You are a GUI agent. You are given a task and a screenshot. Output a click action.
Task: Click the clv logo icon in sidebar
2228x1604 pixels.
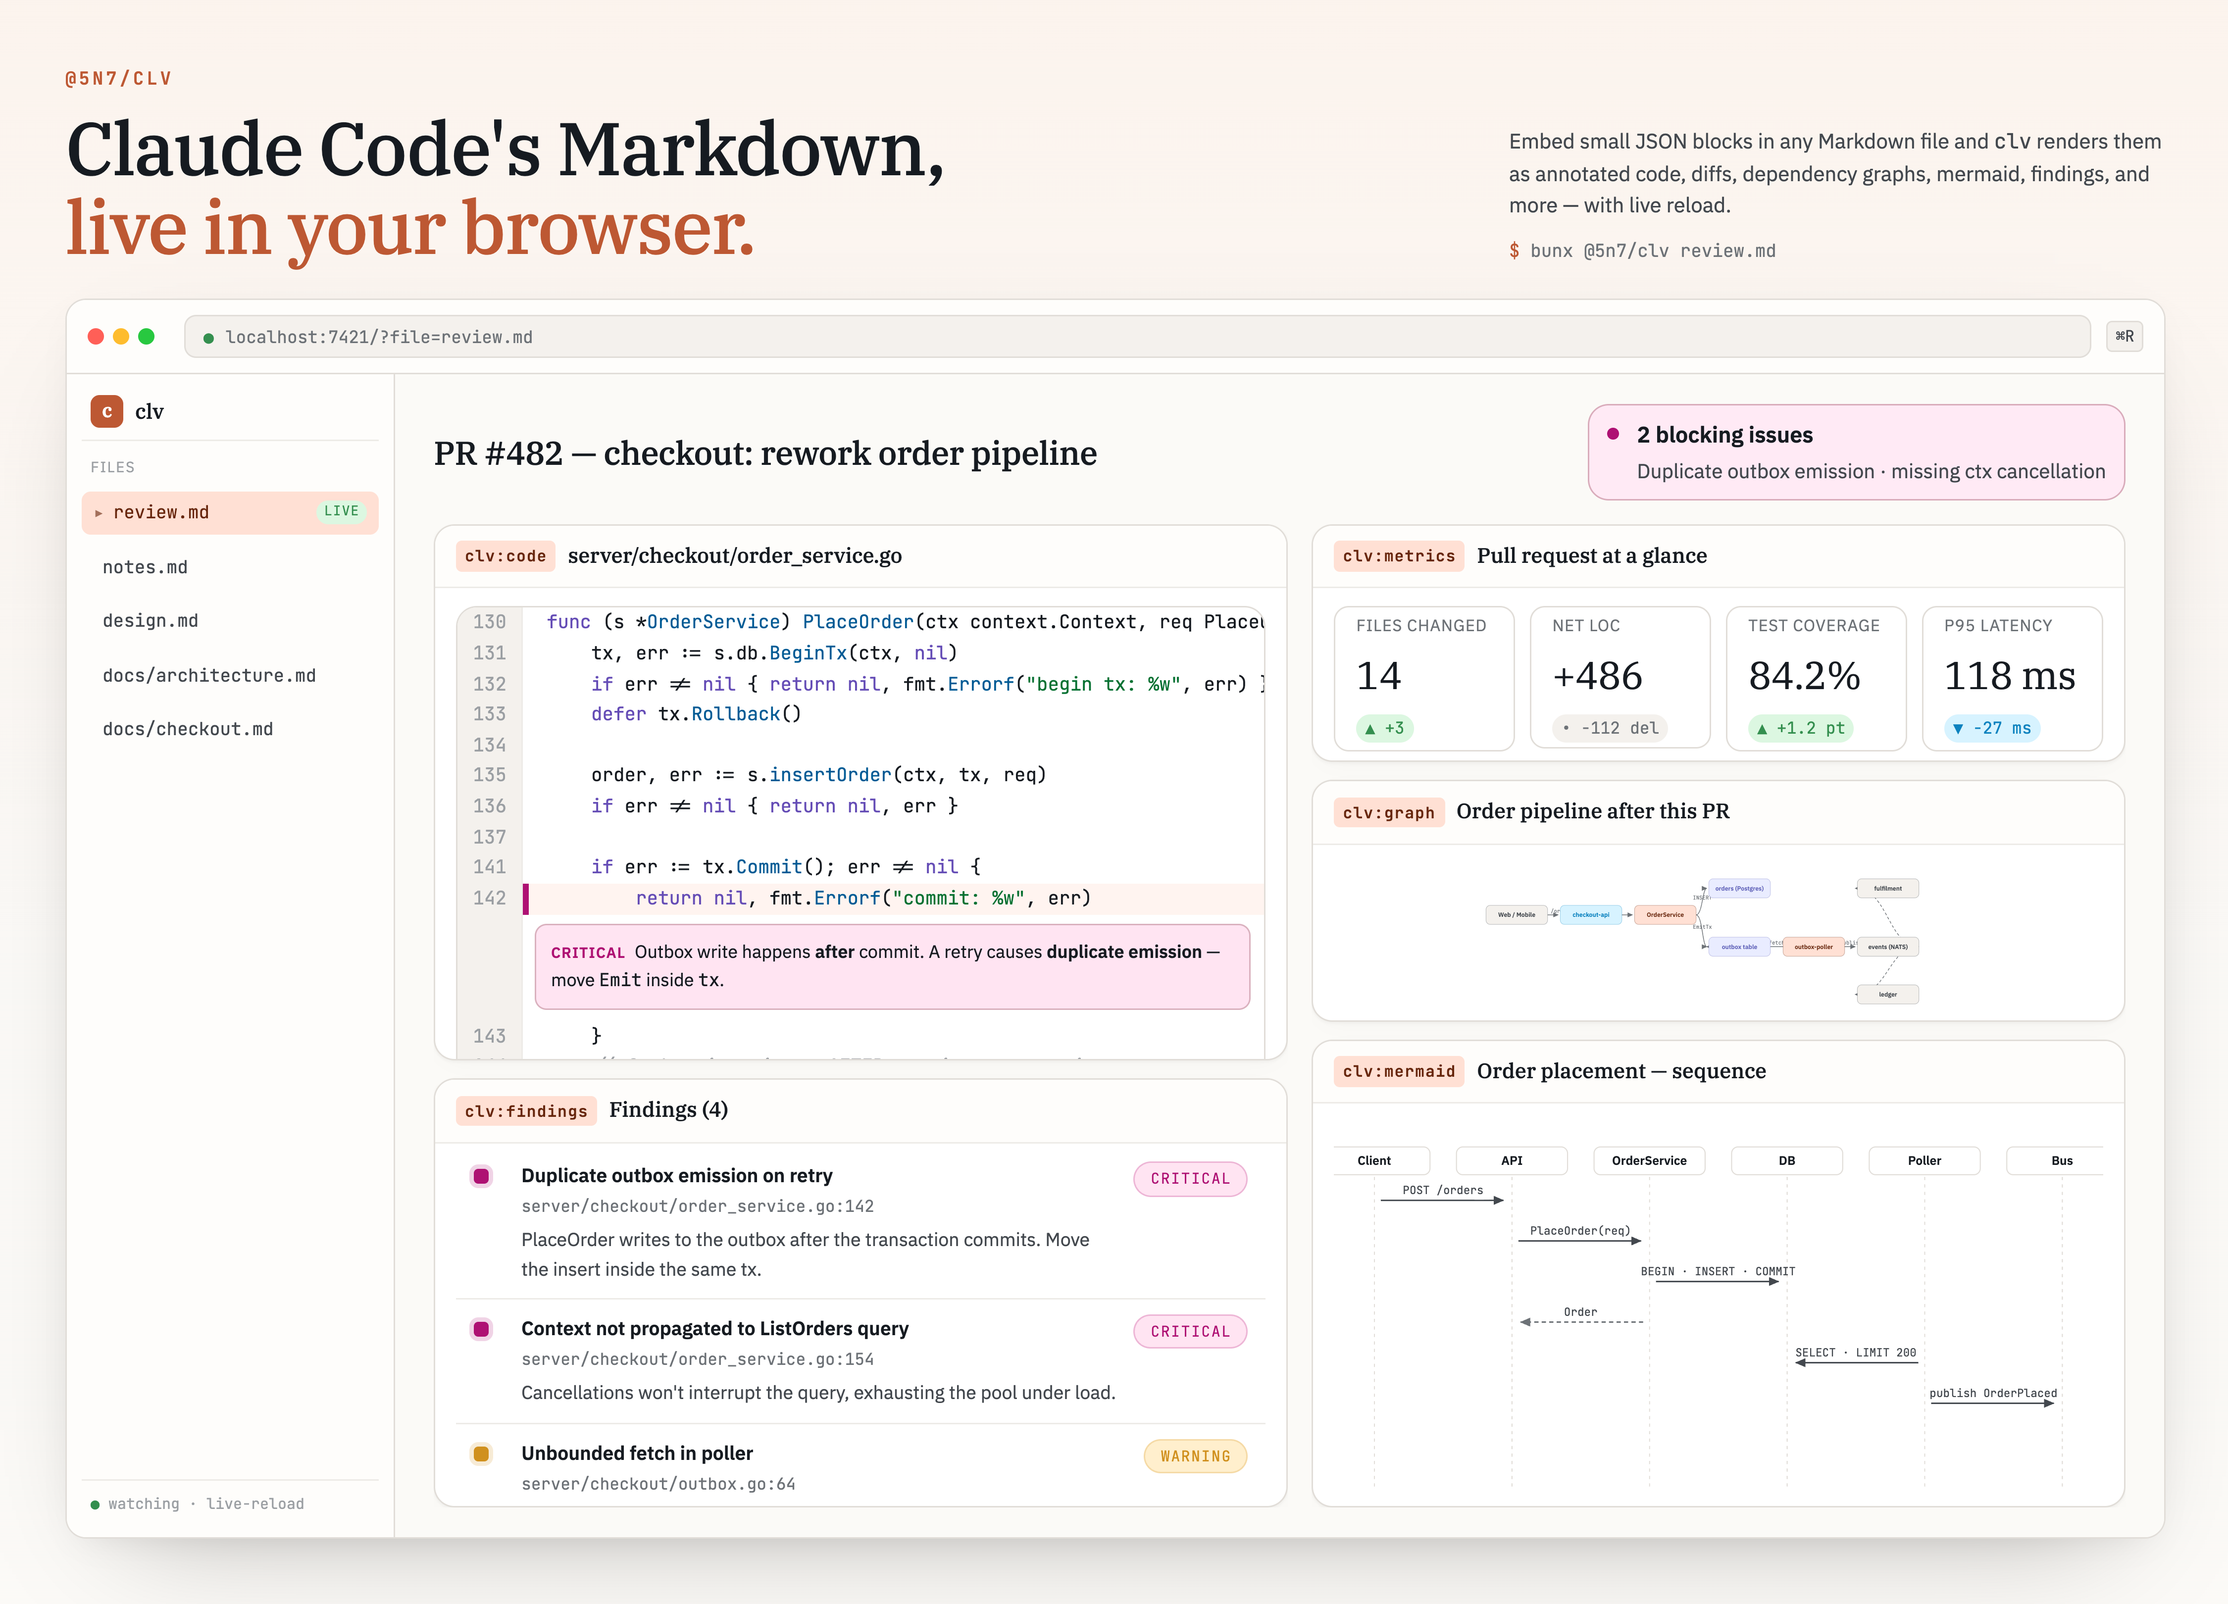click(106, 411)
